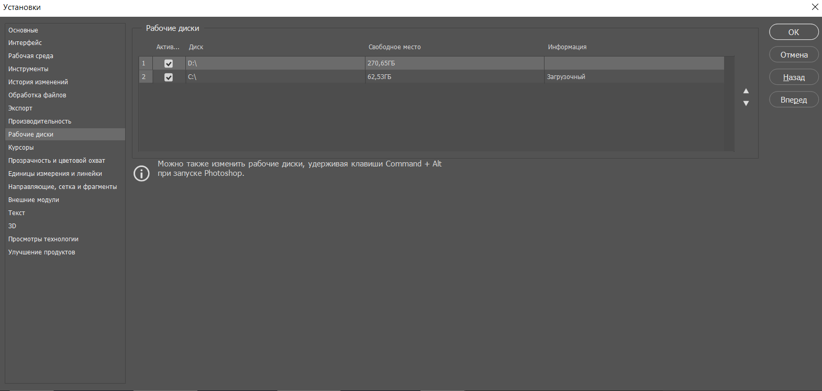The image size is (822, 391).
Task: Uncheck the active checkbox for disk C:\
Action: point(169,77)
